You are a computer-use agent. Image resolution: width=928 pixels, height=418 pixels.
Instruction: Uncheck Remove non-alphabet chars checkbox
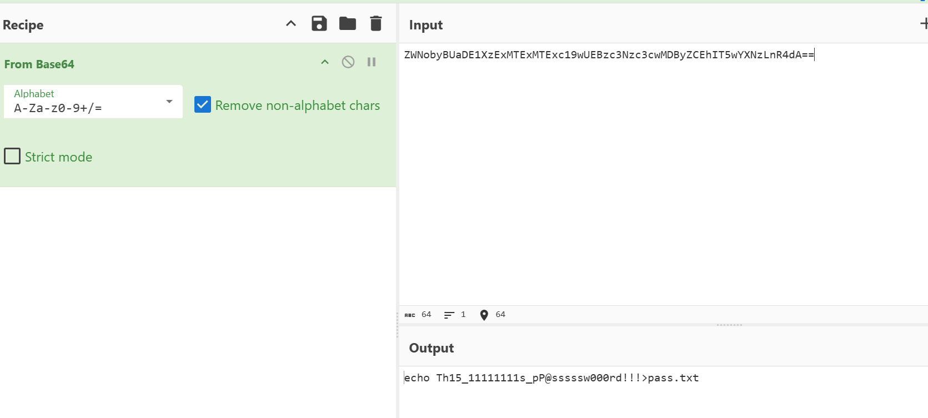(203, 105)
